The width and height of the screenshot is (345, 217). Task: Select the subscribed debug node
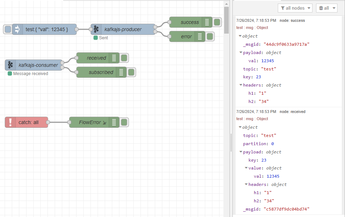[102, 72]
